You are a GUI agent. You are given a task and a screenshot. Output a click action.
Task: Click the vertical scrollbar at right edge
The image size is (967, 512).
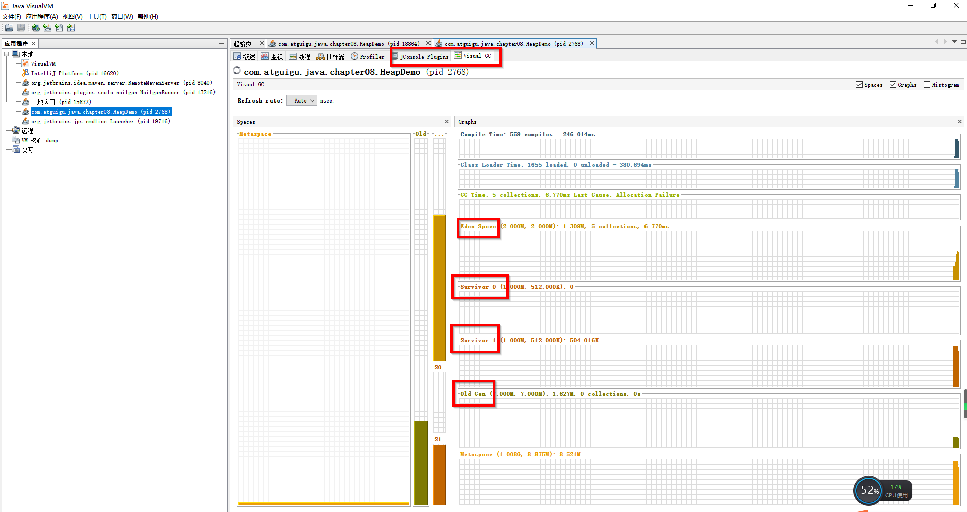pos(965,403)
